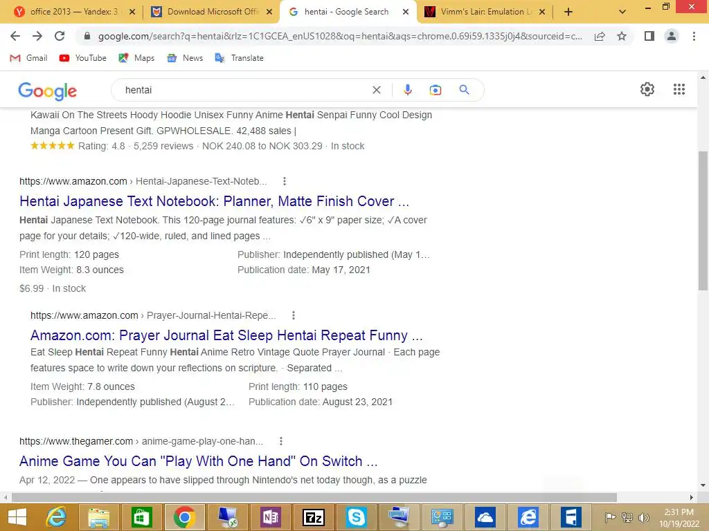Open a new tab with the plus button
Viewport: 709px width, 531px height.
(568, 12)
